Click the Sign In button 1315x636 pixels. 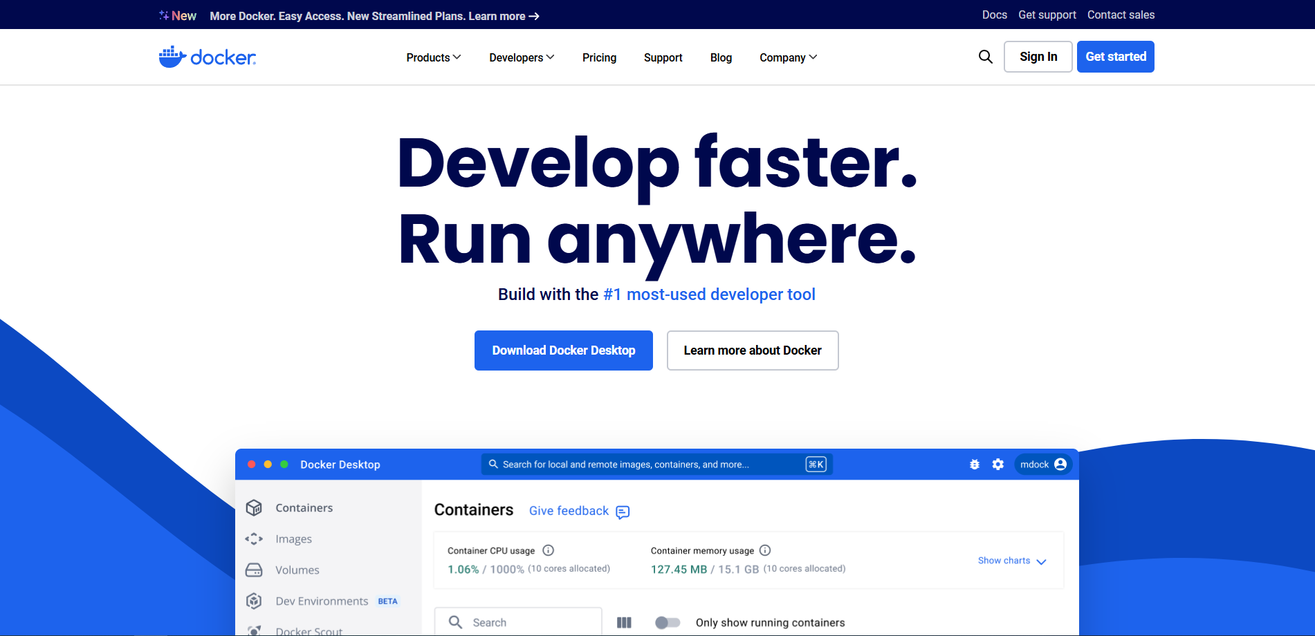tap(1038, 57)
